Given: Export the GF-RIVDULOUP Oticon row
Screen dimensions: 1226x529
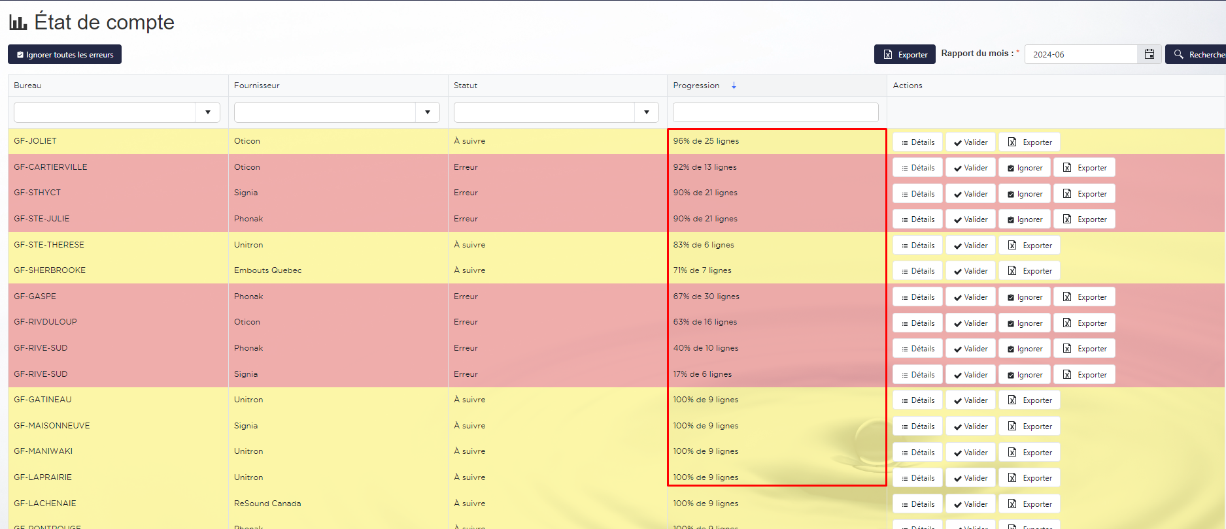Looking at the screenshot, I should 1084,323.
